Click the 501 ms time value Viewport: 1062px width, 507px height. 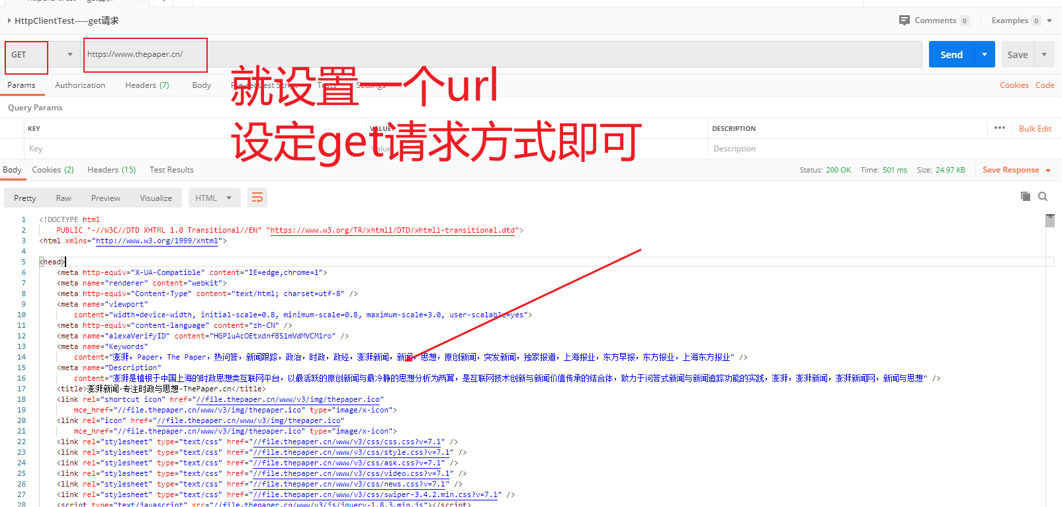click(x=895, y=170)
